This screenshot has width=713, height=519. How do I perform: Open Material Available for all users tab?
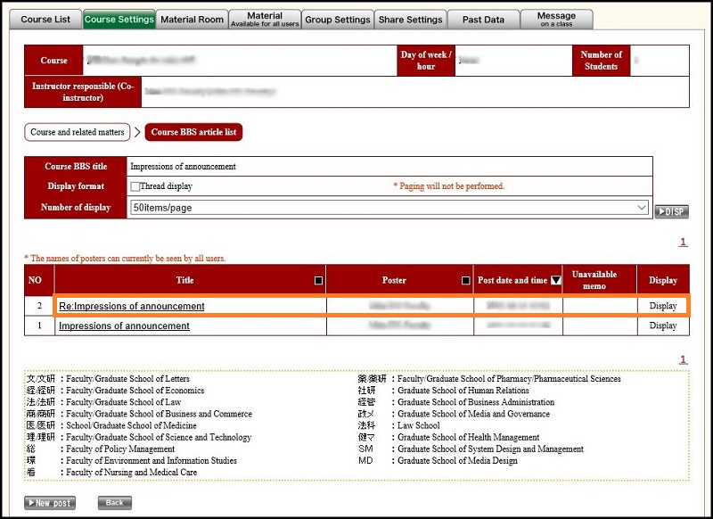[x=264, y=19]
